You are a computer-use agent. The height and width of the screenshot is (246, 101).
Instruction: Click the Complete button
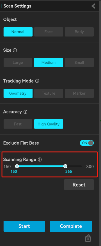point(71,226)
